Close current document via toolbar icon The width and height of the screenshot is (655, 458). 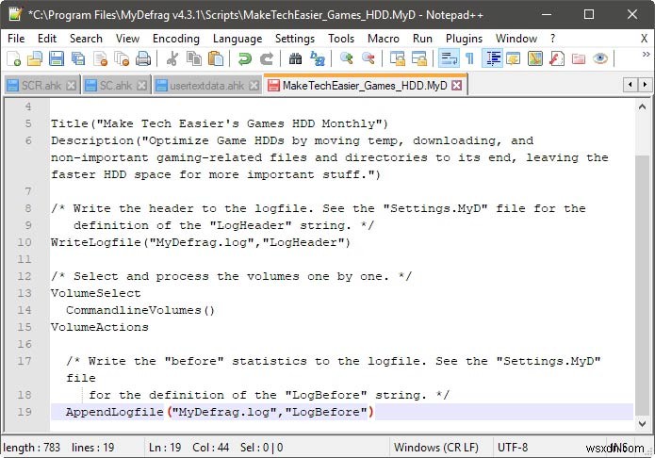point(100,58)
